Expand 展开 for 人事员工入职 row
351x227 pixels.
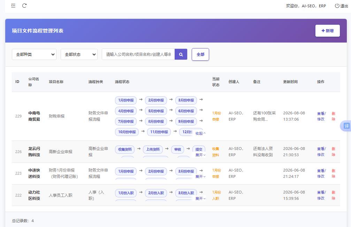[x=200, y=198]
